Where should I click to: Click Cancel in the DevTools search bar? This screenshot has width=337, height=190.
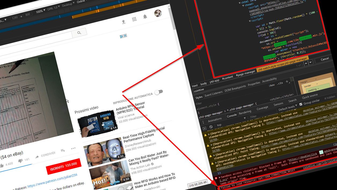click(324, 59)
